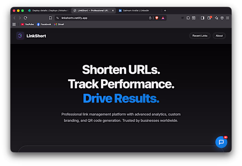Toggle the browser sidebar panel icon

click(202, 18)
